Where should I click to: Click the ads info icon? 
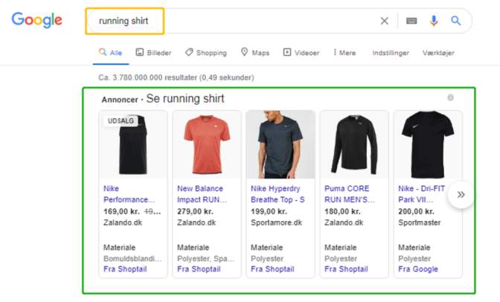[x=450, y=98]
